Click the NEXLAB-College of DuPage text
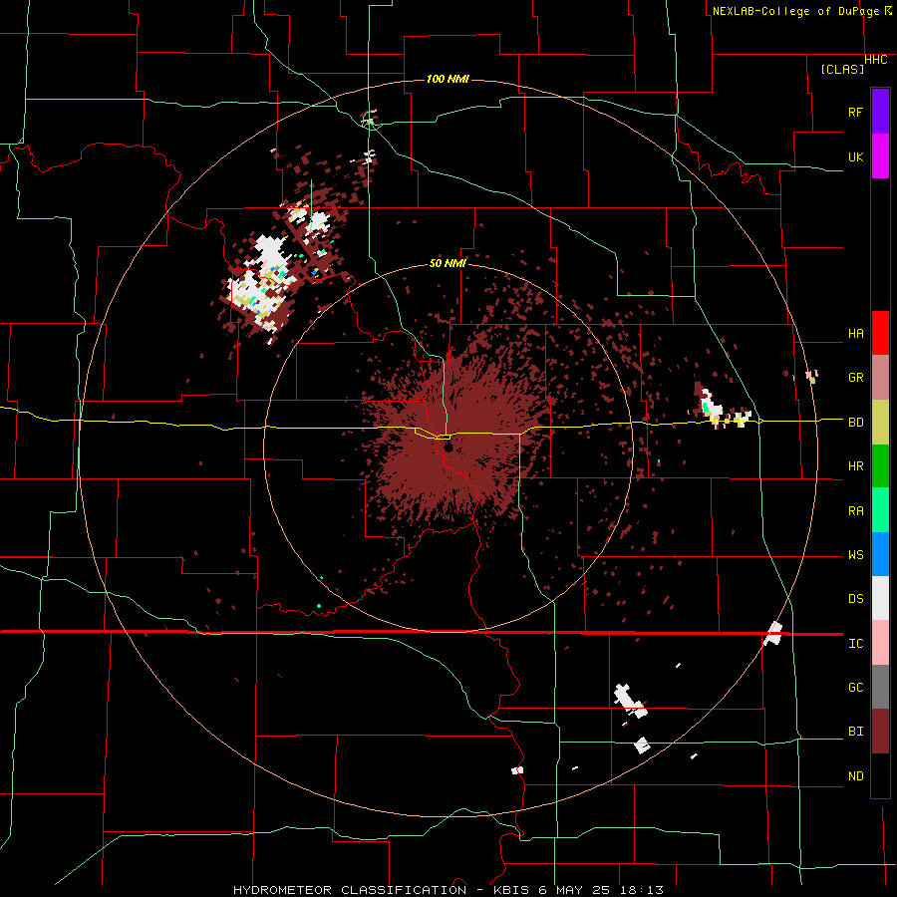The image size is (897, 897). pos(795,11)
